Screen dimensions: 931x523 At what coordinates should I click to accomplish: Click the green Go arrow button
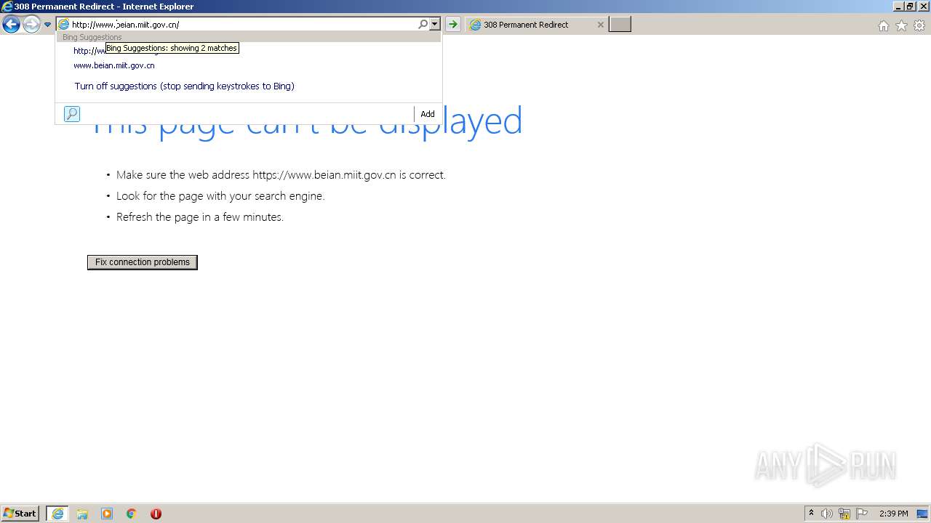tap(453, 25)
